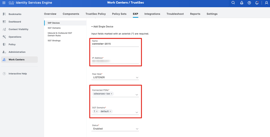This screenshot has width=270, height=137.
Task: Click the Operations wrench icon
Action: point(4,37)
